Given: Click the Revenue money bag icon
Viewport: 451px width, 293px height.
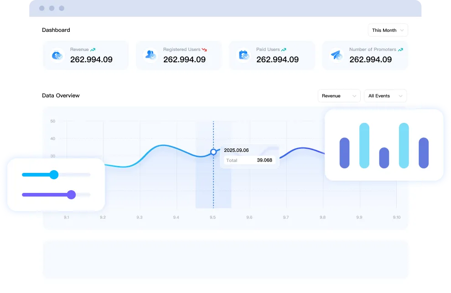Looking at the screenshot, I should 57,55.
